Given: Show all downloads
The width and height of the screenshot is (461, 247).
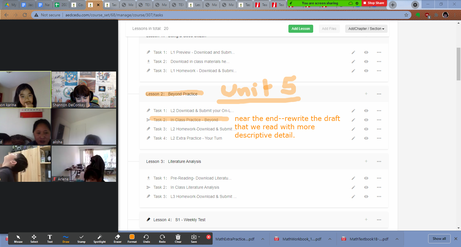Looking at the screenshot, I should point(439,239).
